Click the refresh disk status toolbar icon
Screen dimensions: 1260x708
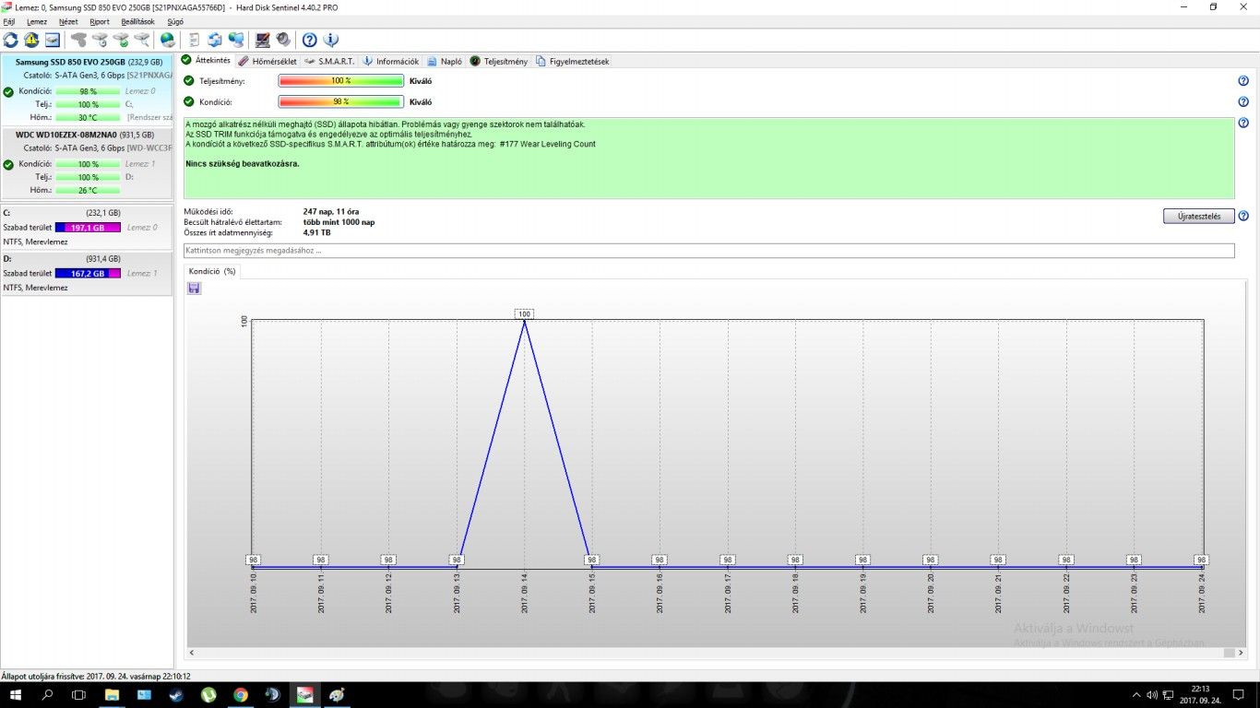(x=11, y=40)
